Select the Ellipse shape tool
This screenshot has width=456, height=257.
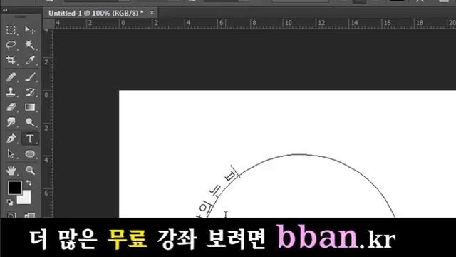tap(30, 154)
